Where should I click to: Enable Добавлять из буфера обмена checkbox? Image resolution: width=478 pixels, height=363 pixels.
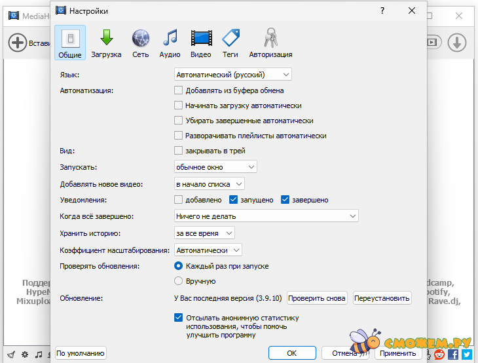pyautogui.click(x=179, y=90)
